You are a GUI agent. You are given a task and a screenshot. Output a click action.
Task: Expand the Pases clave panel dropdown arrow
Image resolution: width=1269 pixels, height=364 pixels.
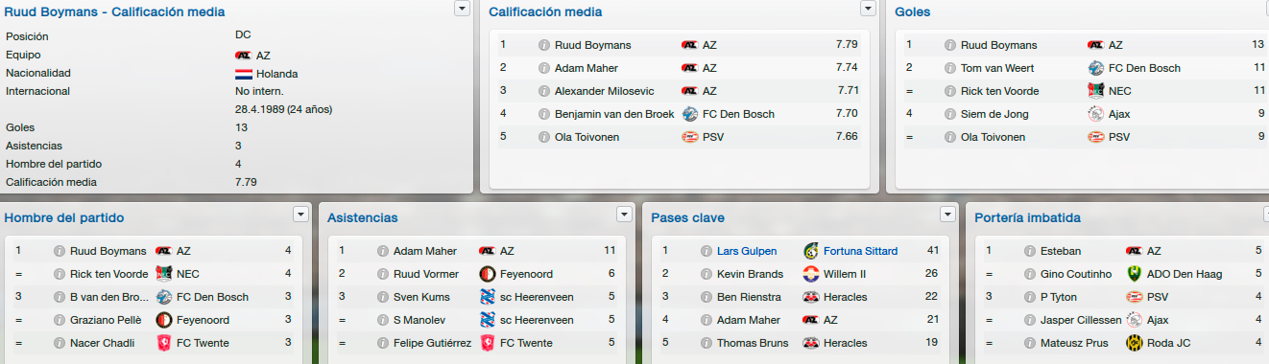948,214
